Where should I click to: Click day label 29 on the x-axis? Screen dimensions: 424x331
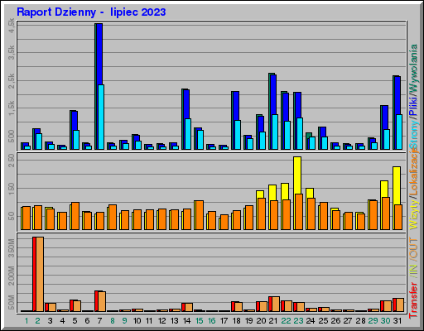pyautogui.click(x=373, y=321)
